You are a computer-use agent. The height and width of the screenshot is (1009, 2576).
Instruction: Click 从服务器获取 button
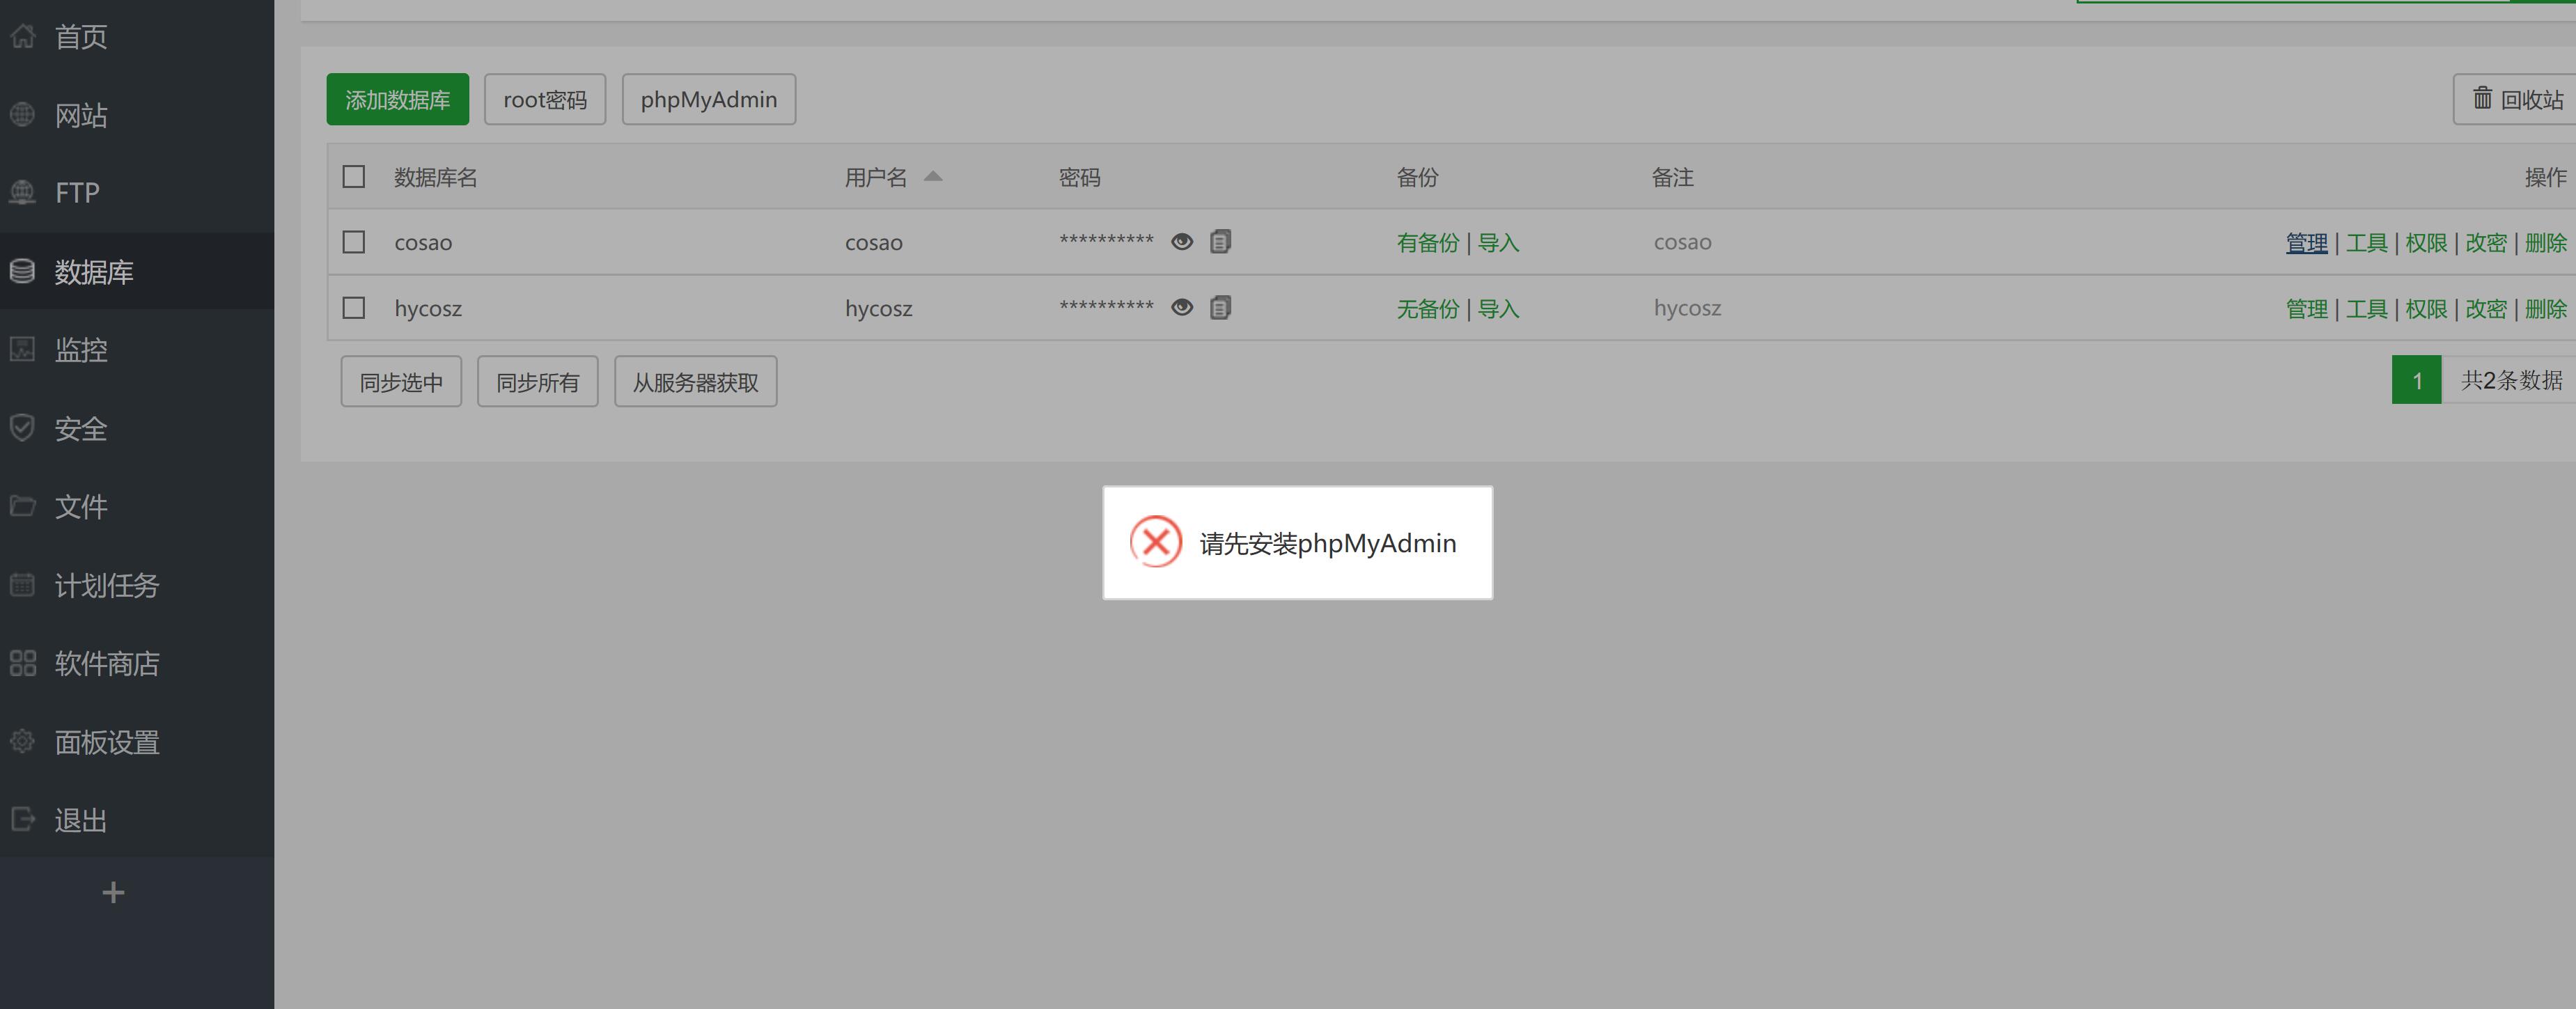pos(695,382)
